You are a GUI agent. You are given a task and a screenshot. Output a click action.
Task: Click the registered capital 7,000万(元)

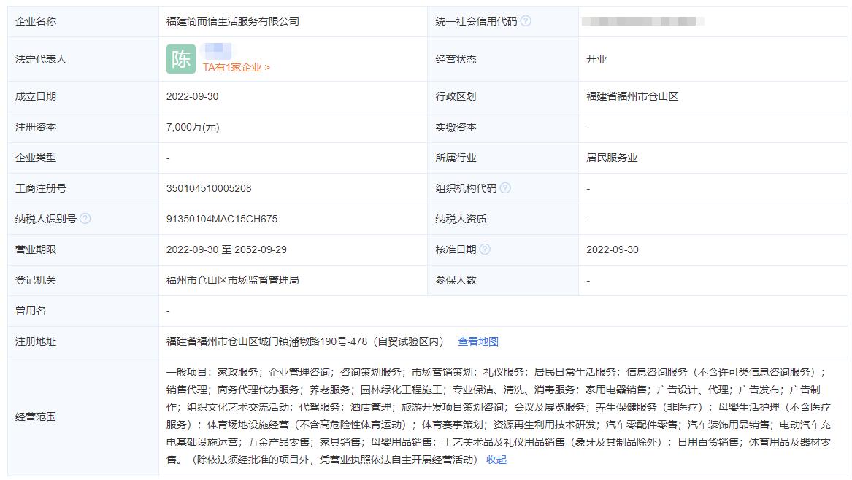(x=194, y=126)
